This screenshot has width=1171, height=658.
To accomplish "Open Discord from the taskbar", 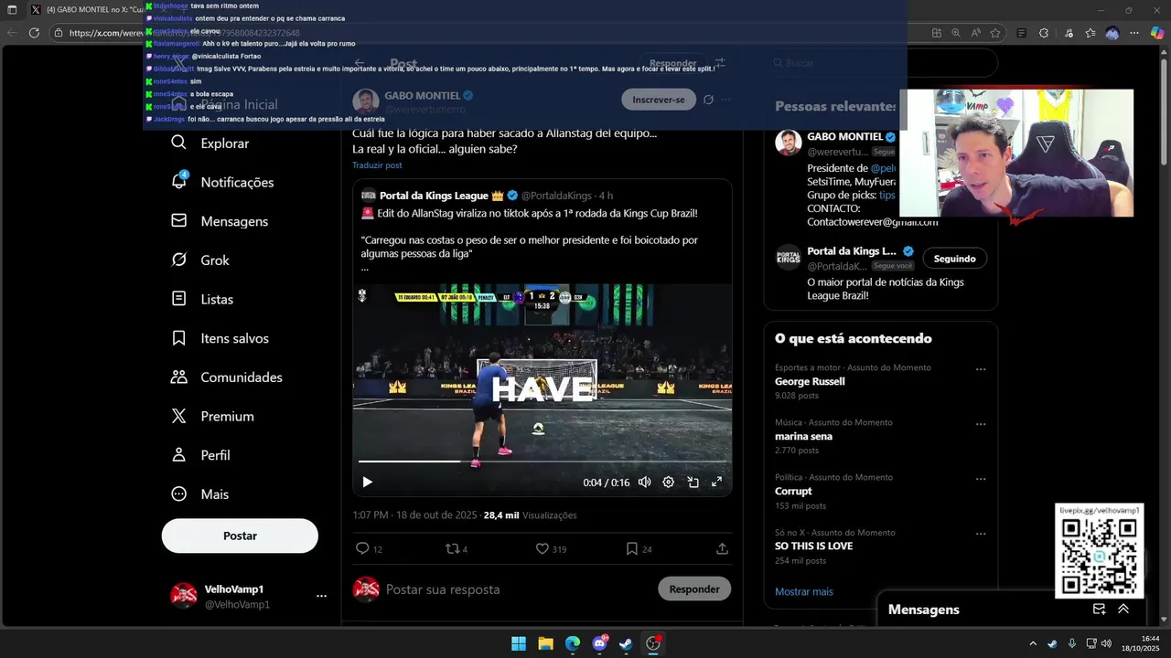I will (x=599, y=643).
